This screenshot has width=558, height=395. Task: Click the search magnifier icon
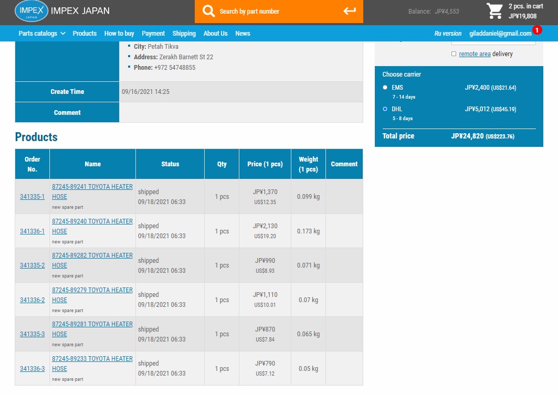(208, 11)
